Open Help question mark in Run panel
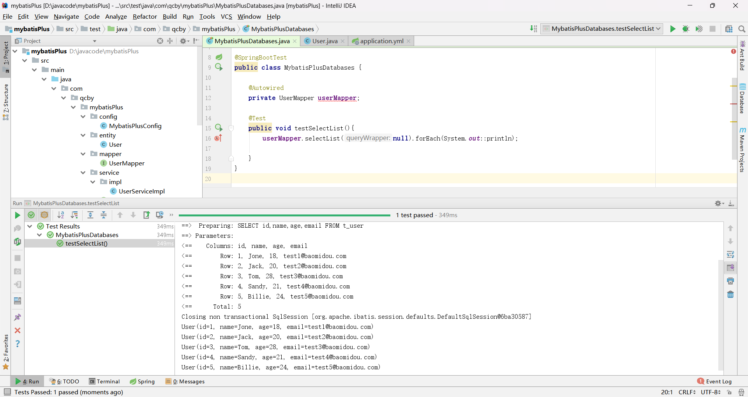This screenshot has height=397, width=748. (x=18, y=344)
